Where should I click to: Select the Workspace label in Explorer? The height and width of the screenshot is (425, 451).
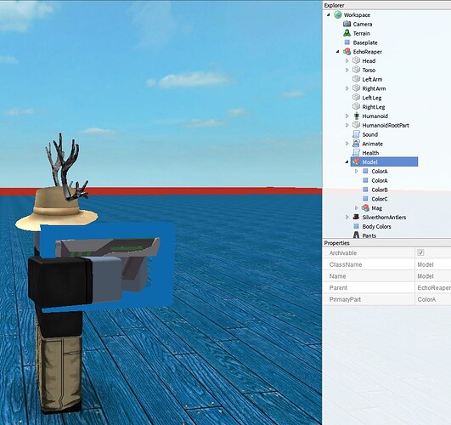tap(357, 15)
